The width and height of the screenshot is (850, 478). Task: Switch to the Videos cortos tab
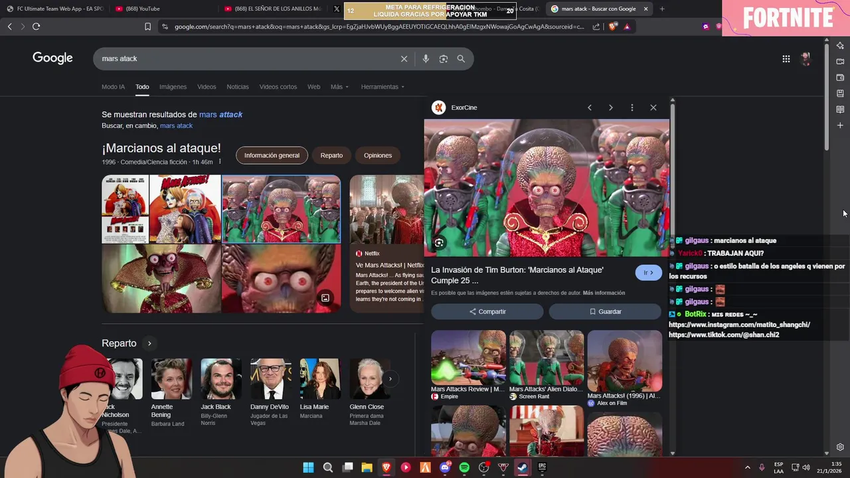coord(278,87)
